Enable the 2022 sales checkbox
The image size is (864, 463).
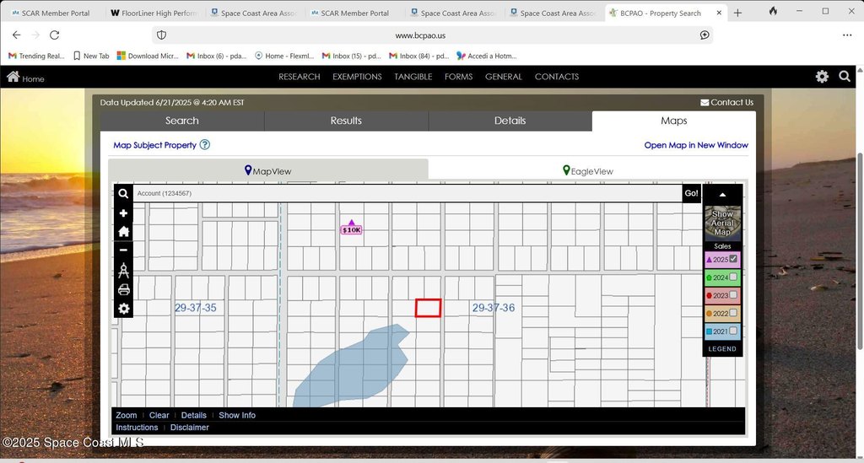(733, 313)
